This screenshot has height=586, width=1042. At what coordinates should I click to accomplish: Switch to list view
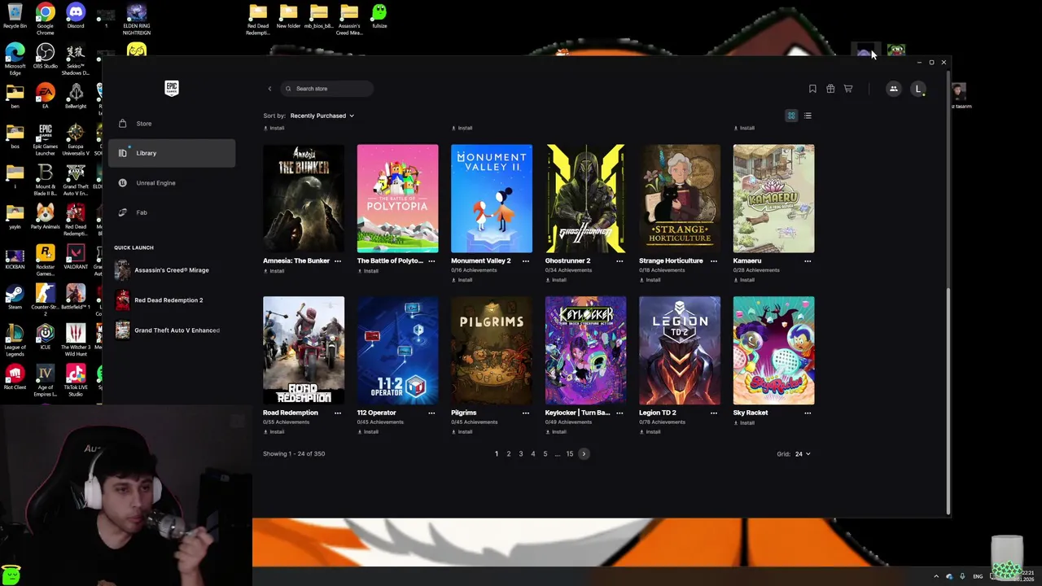click(x=808, y=116)
